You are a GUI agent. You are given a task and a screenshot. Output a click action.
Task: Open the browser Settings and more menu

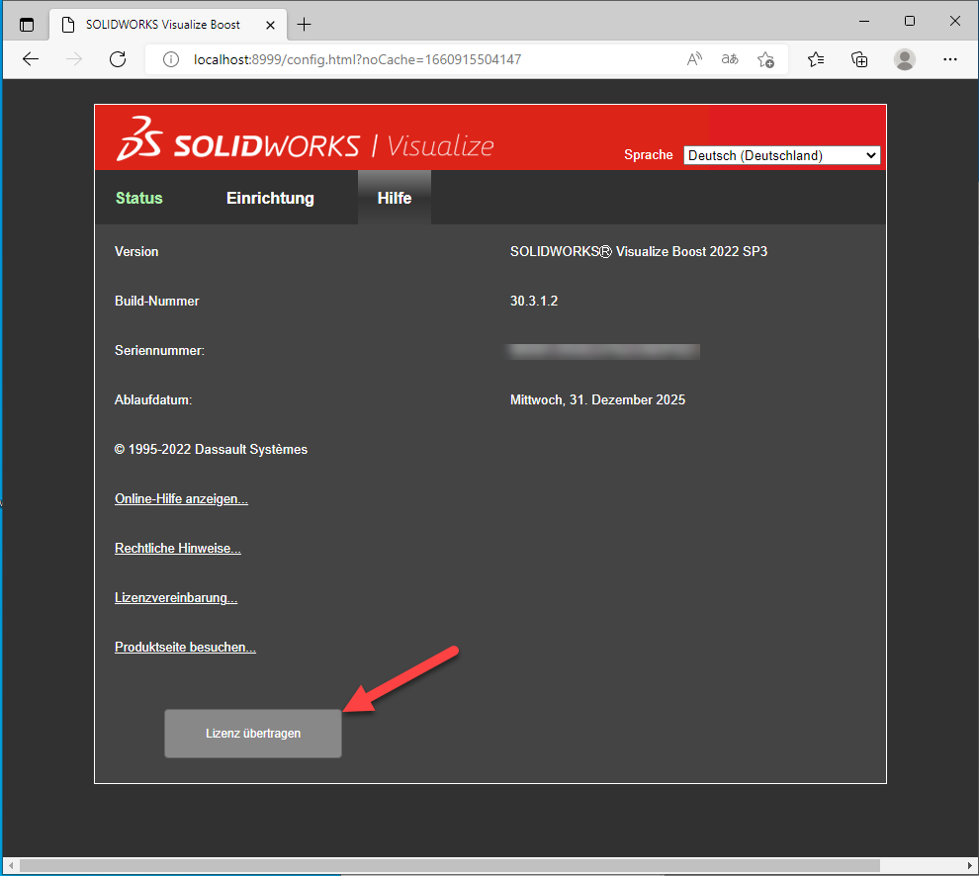pos(949,59)
